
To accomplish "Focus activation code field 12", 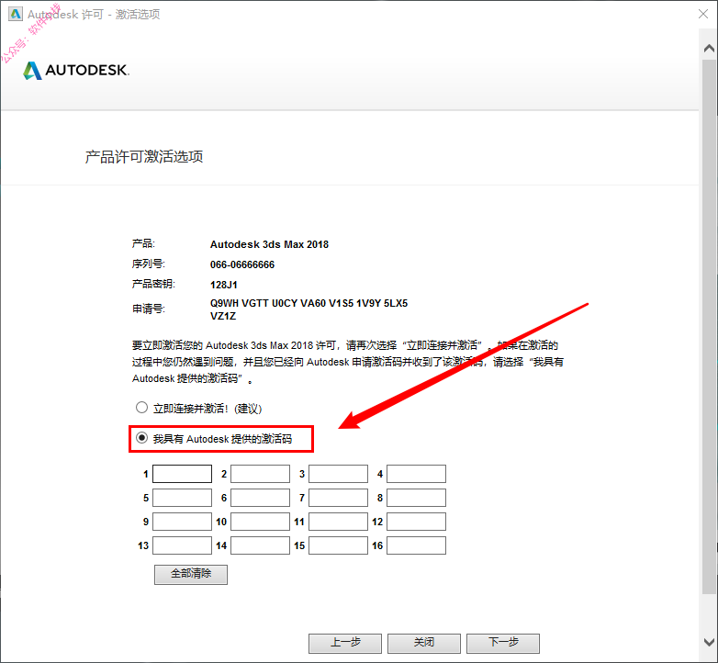I will click(x=416, y=522).
